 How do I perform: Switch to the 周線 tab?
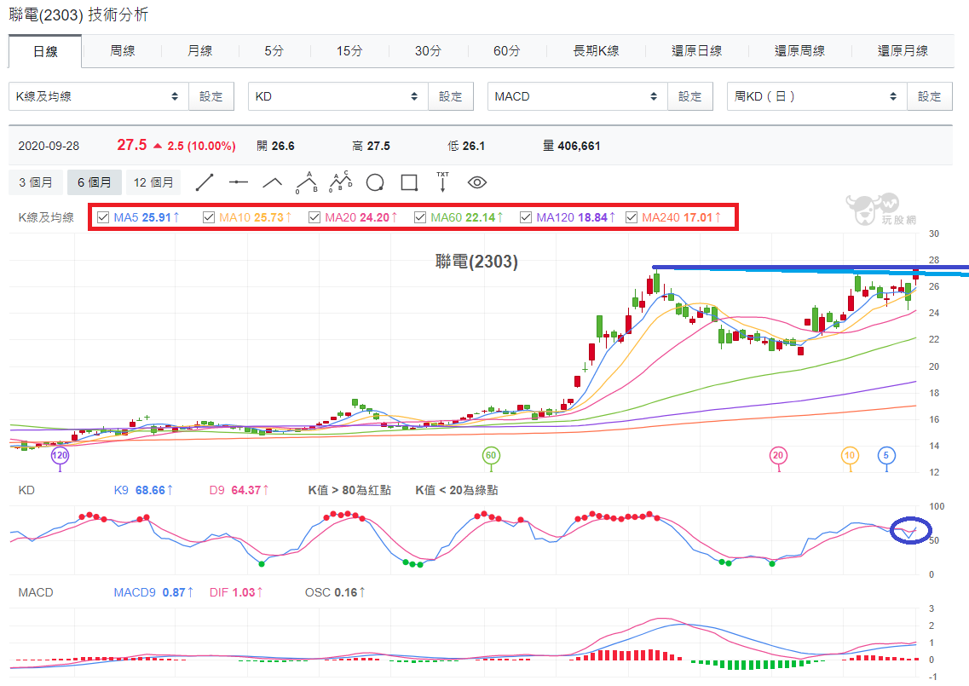point(123,50)
